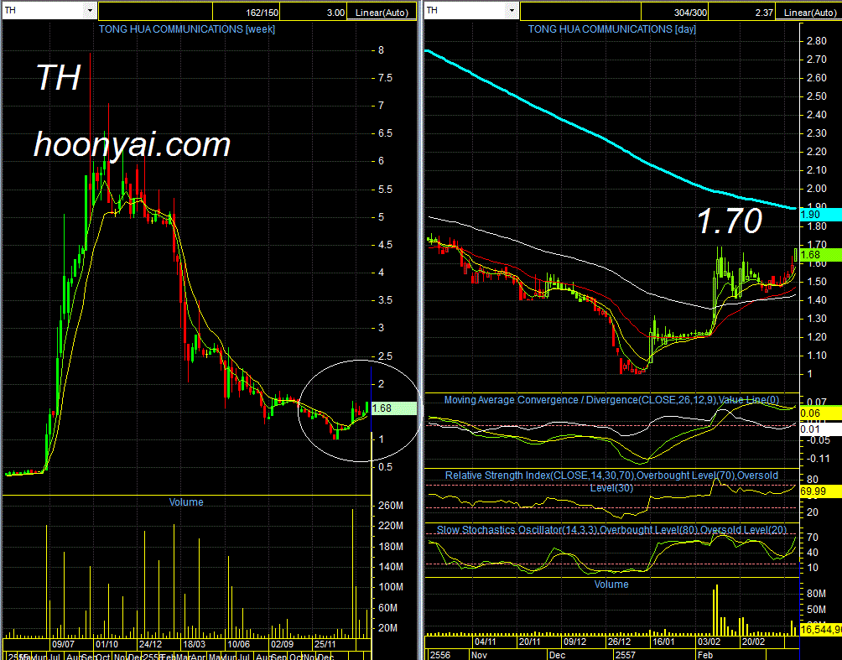Click the 25/11 date on weekly time axis

click(325, 644)
